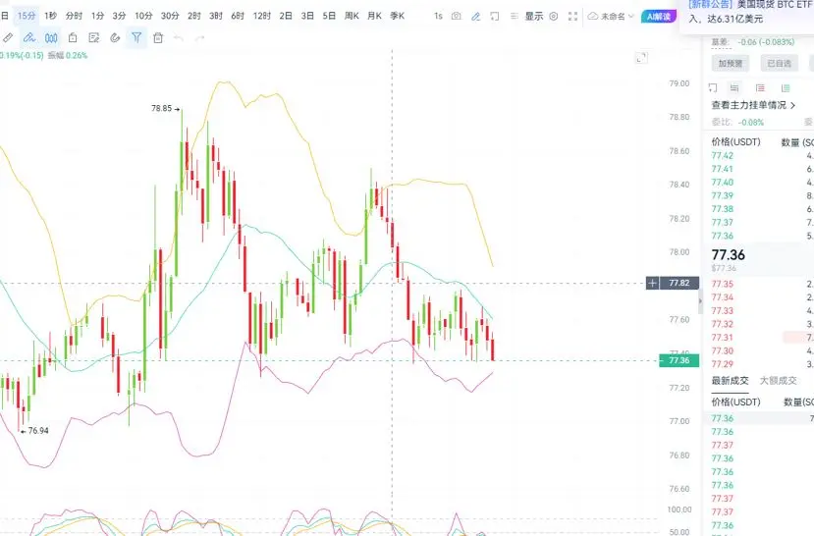
Task: Click the plus icon next to 77.82
Action: (653, 283)
